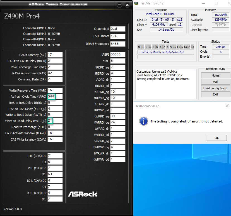Click the Mail button in TestMem5
This screenshot has width=231, height=216.
click(x=216, y=82)
